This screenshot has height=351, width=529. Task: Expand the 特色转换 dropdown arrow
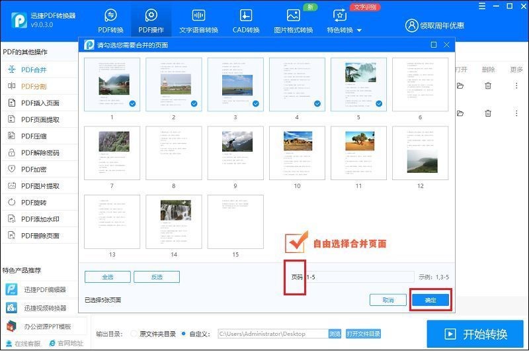coord(359,30)
